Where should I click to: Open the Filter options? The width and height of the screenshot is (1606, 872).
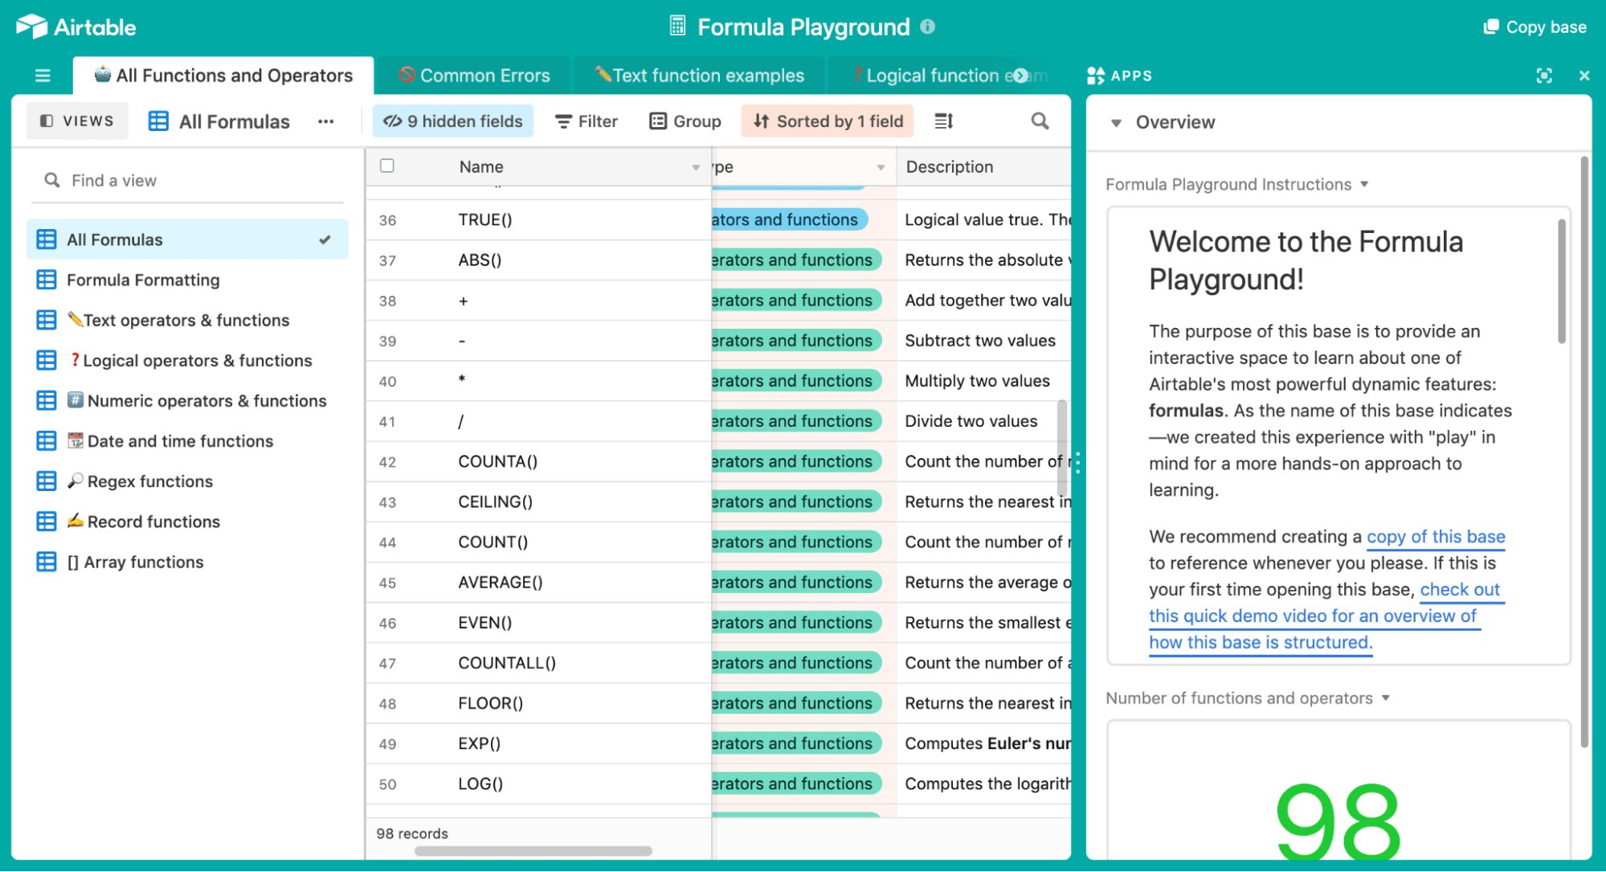[x=586, y=121]
